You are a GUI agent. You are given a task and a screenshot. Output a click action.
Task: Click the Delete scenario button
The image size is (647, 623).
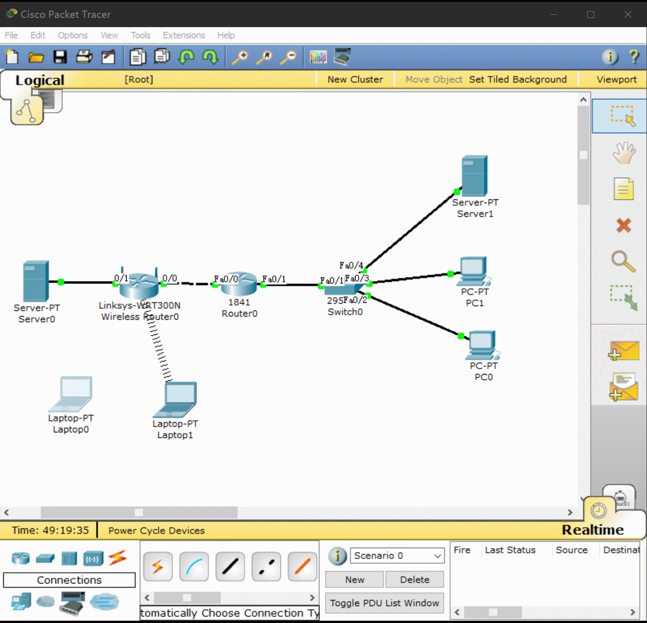tap(414, 579)
